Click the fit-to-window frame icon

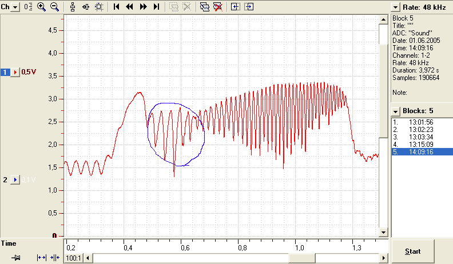[99, 7]
